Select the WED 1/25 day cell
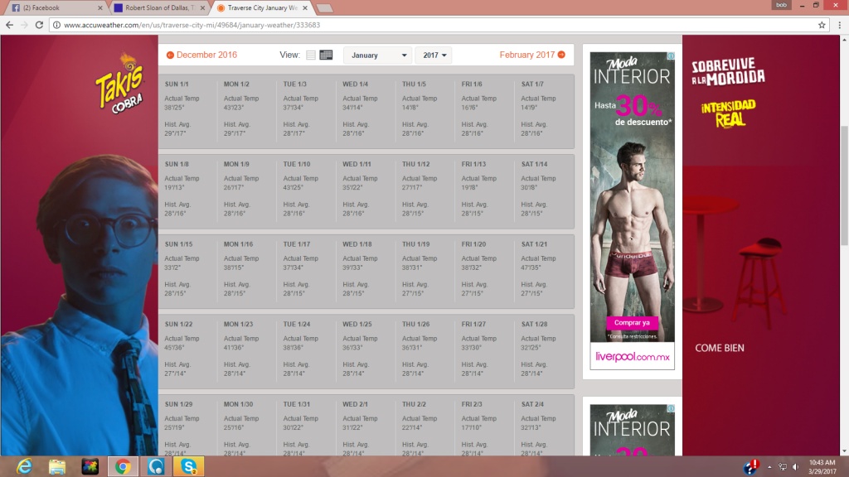This screenshot has height=477, width=849. coord(366,351)
